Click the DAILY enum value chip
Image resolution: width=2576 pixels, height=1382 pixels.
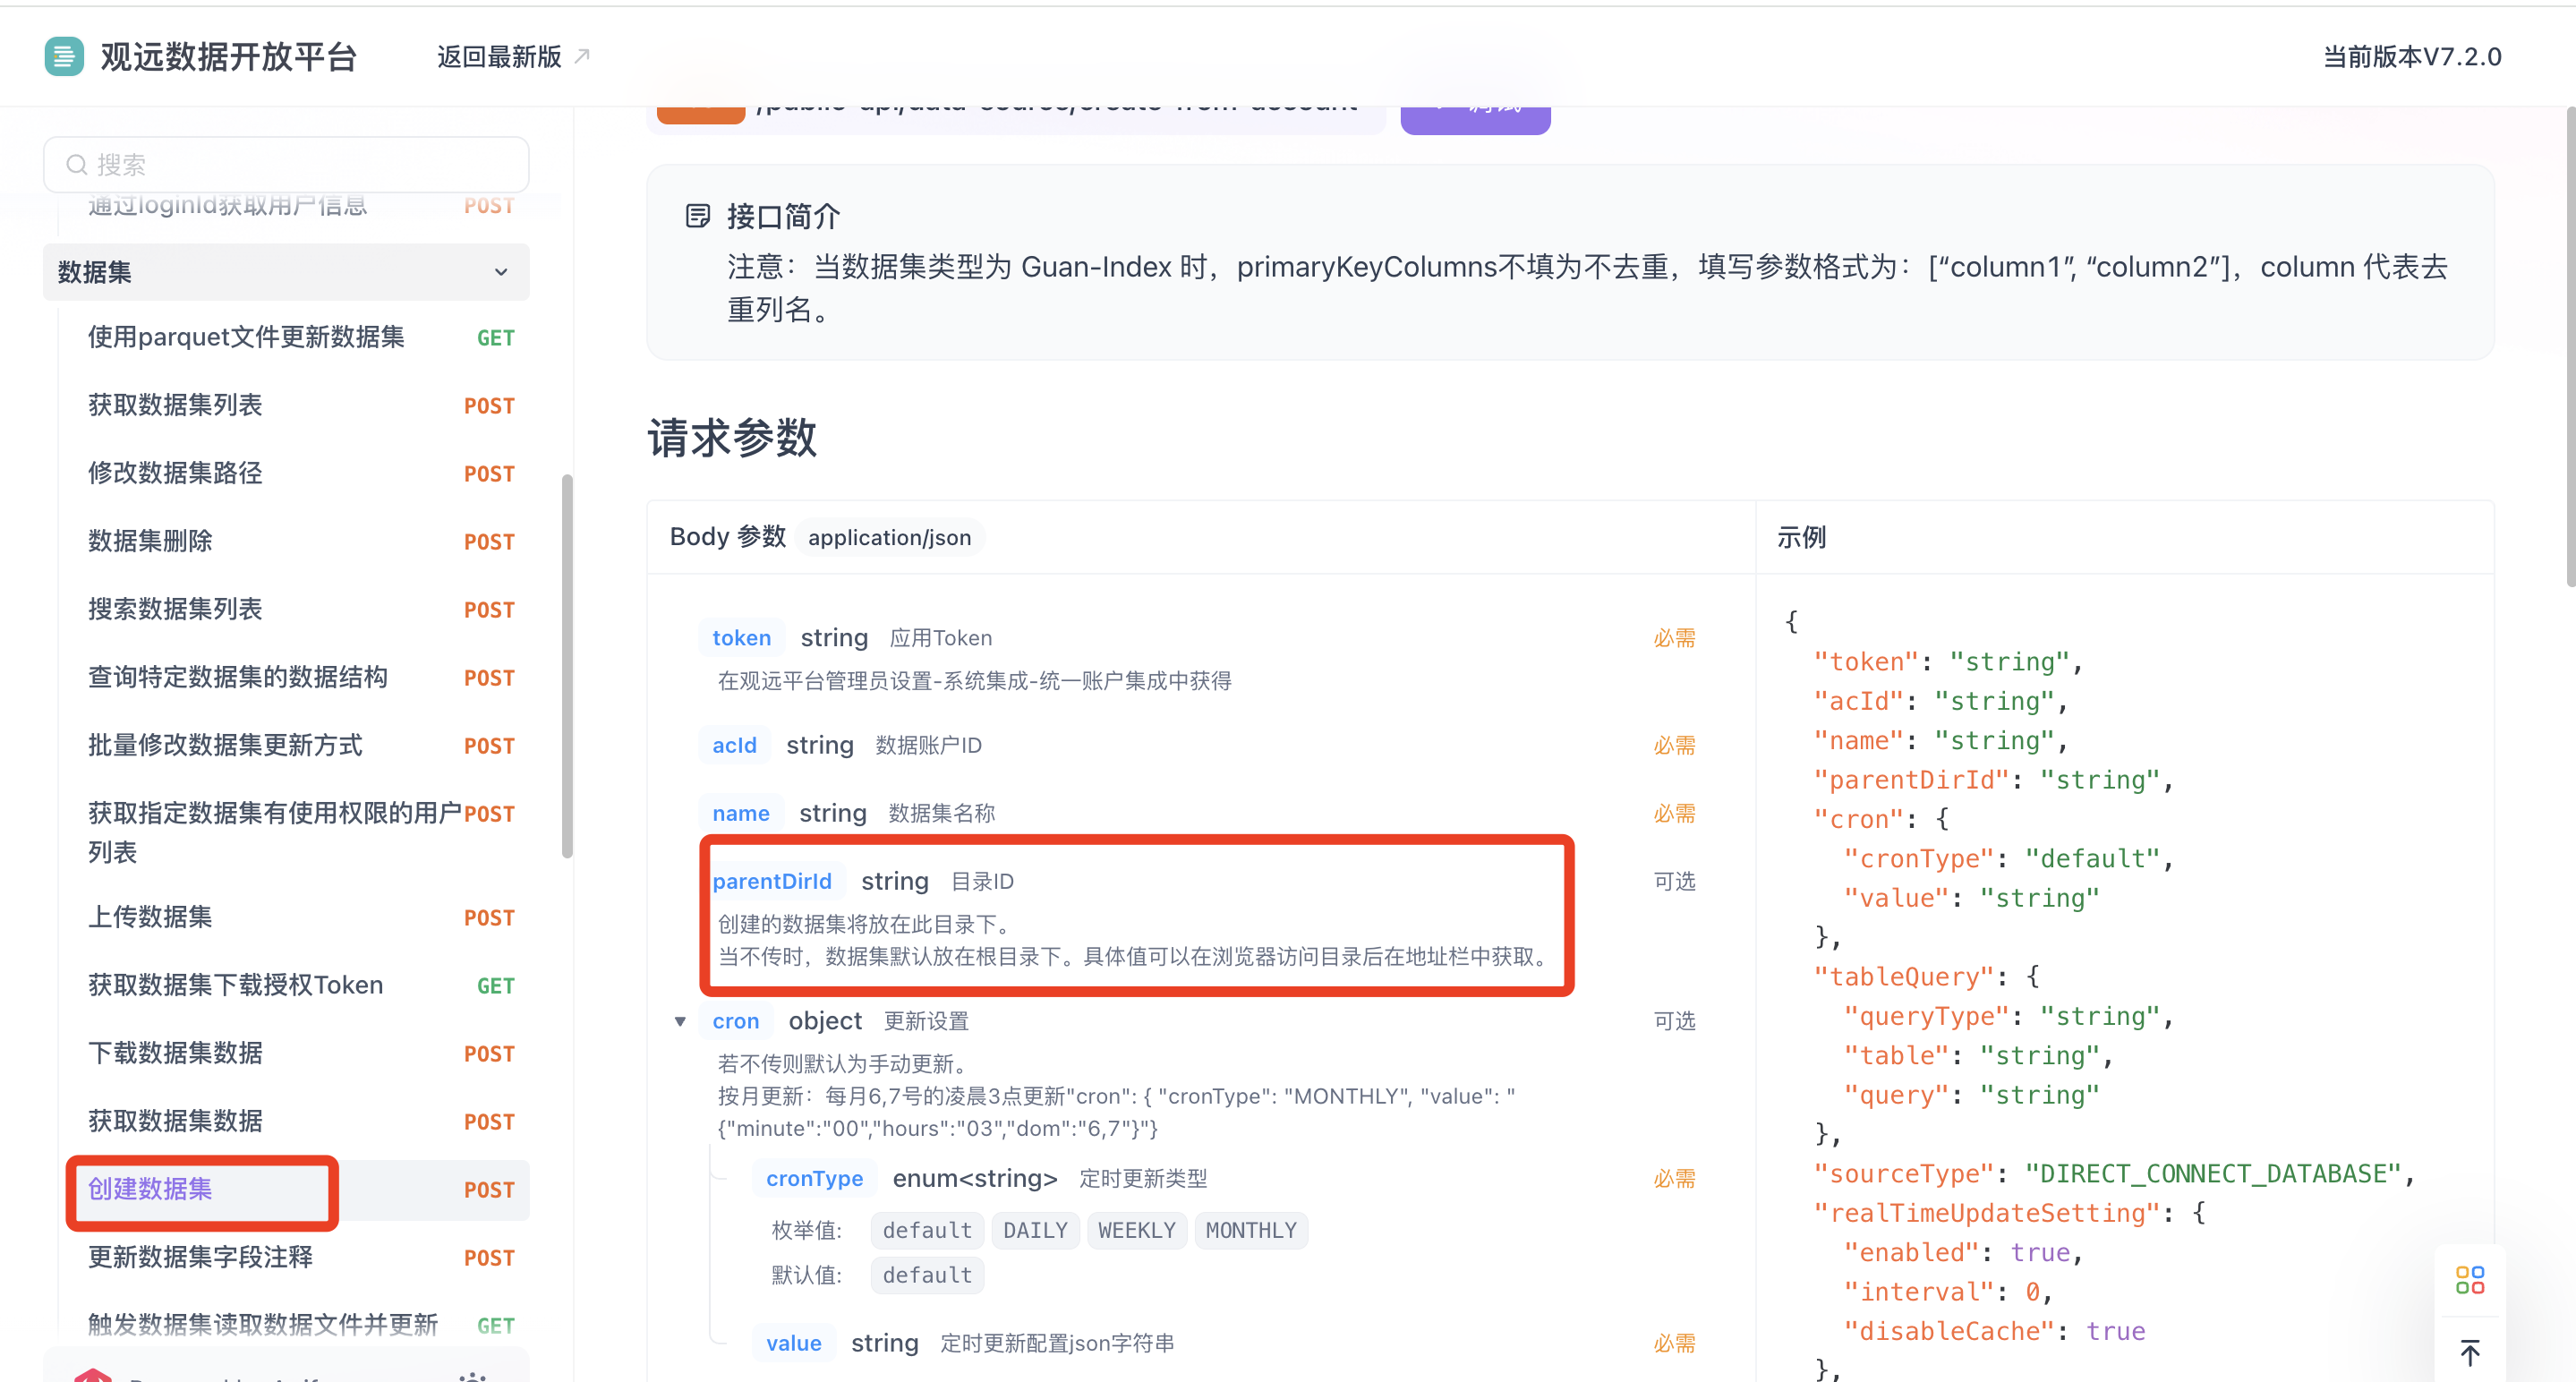click(1035, 1230)
